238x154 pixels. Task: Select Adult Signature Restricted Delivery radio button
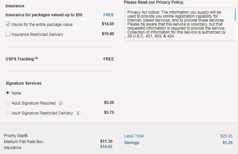pos(8,113)
